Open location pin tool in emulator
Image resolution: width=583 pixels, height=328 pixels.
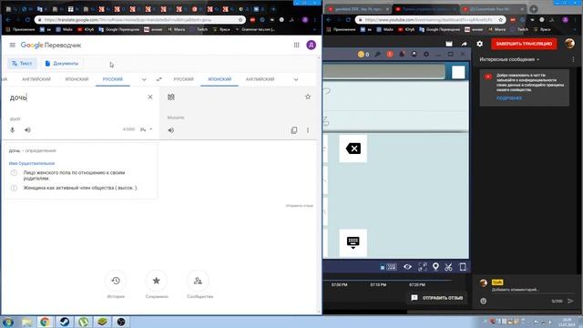(435, 267)
